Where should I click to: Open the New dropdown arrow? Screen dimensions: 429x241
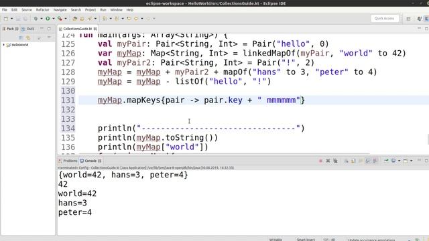pos(12,19)
